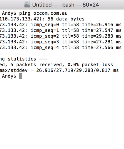Click the icmp_seq=2 time=29.283 ms line
The height and width of the screenshot is (149, 124).
(61, 36)
